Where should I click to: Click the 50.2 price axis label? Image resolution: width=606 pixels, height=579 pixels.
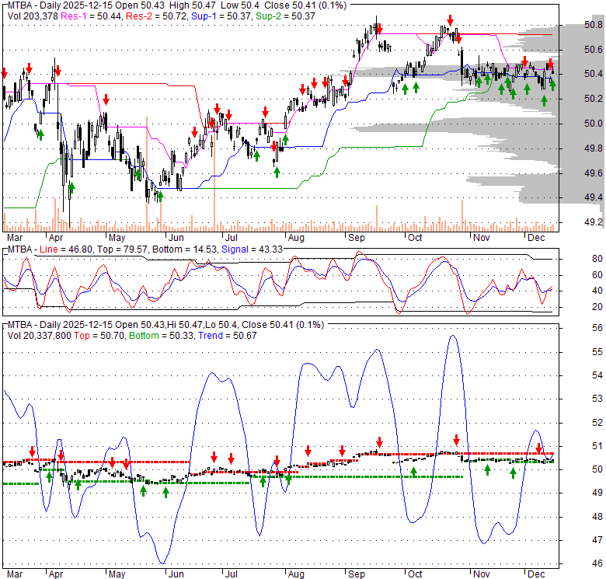594,99
